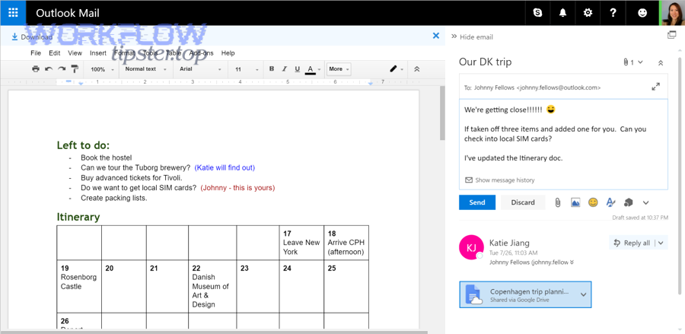
Task: Download the attachment
Action: point(32,37)
